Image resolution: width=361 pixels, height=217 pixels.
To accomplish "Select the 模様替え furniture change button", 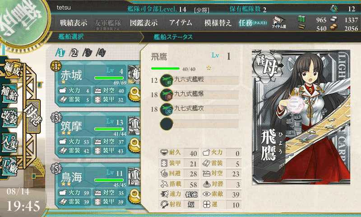I will (x=218, y=23).
